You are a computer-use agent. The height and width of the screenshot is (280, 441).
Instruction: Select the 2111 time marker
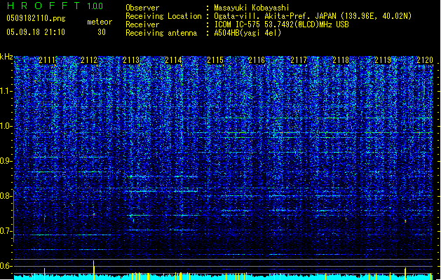pyautogui.click(x=47, y=60)
